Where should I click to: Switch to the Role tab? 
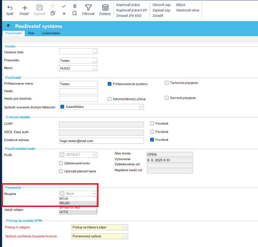click(31, 33)
